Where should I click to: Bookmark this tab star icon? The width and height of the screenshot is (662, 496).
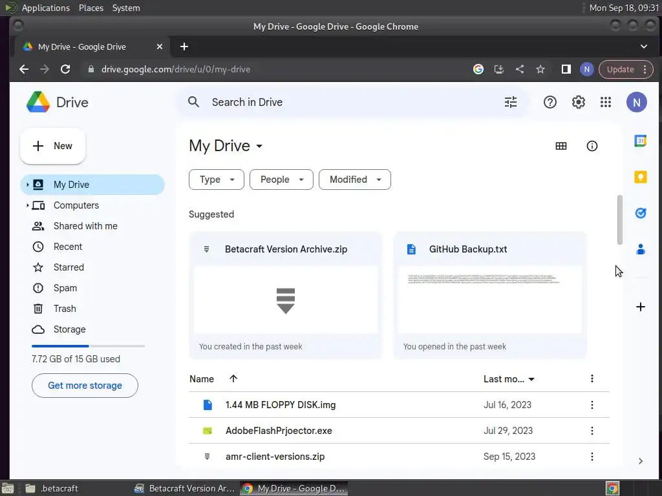tap(540, 69)
